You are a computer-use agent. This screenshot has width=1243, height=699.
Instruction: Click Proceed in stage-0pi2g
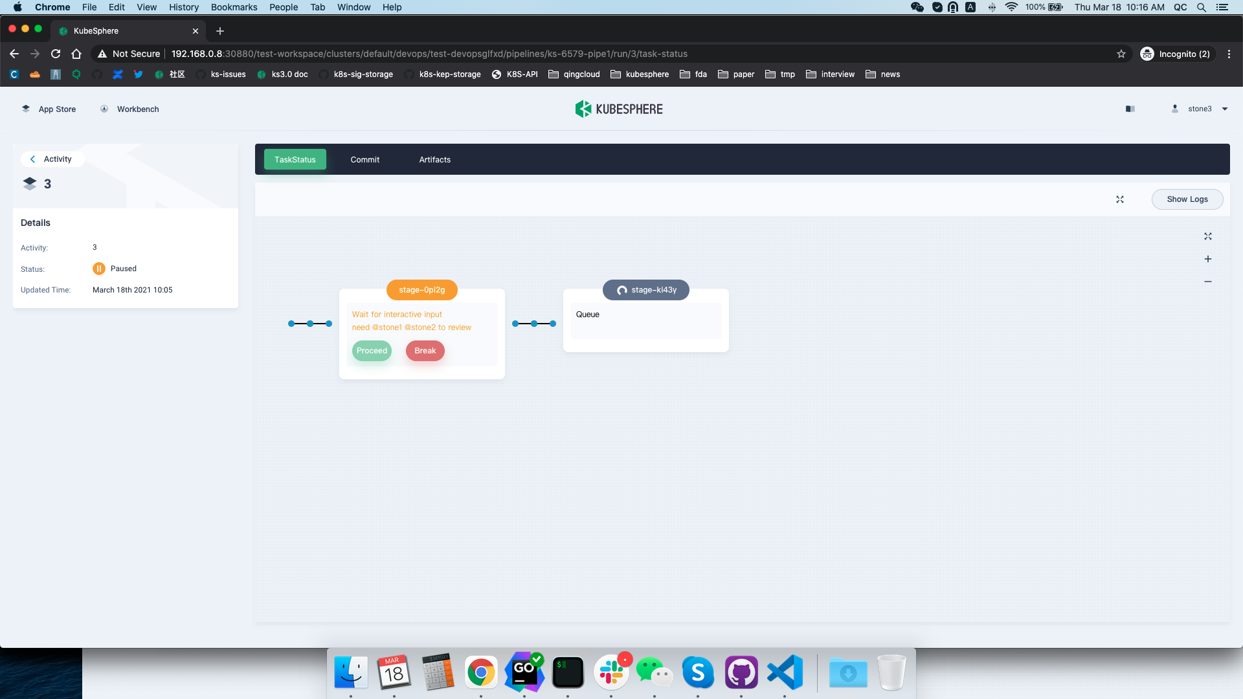click(x=372, y=351)
